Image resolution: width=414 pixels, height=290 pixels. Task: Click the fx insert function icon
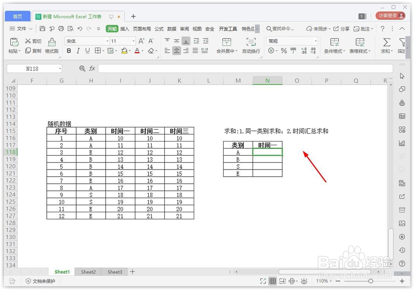pyautogui.click(x=92, y=69)
